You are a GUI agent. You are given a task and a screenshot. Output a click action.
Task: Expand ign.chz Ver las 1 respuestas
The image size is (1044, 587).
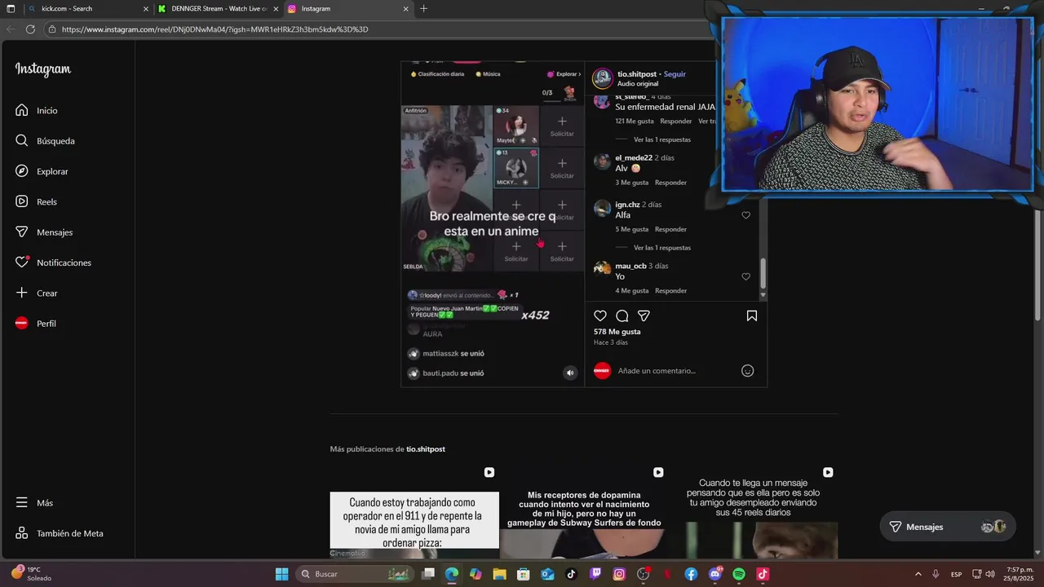pyautogui.click(x=662, y=248)
